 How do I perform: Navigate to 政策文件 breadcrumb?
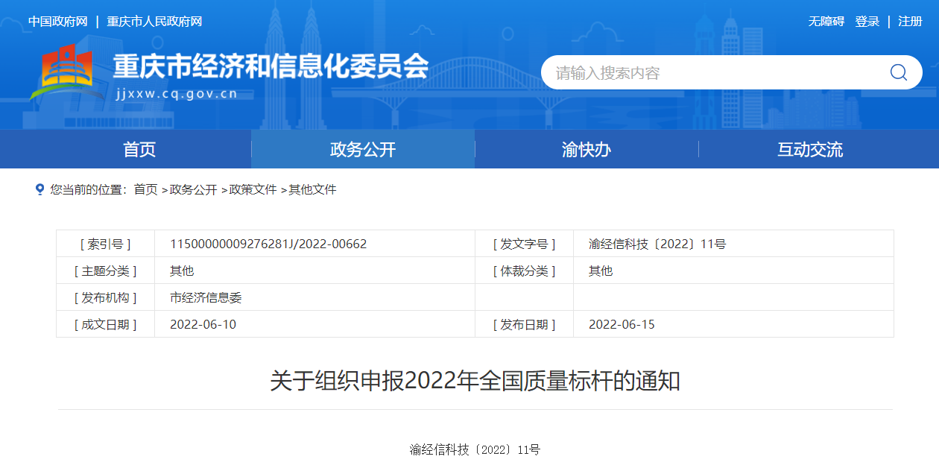tap(253, 189)
